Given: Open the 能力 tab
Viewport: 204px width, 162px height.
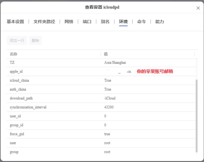Looking at the screenshot, I should pyautogui.click(x=159, y=22).
